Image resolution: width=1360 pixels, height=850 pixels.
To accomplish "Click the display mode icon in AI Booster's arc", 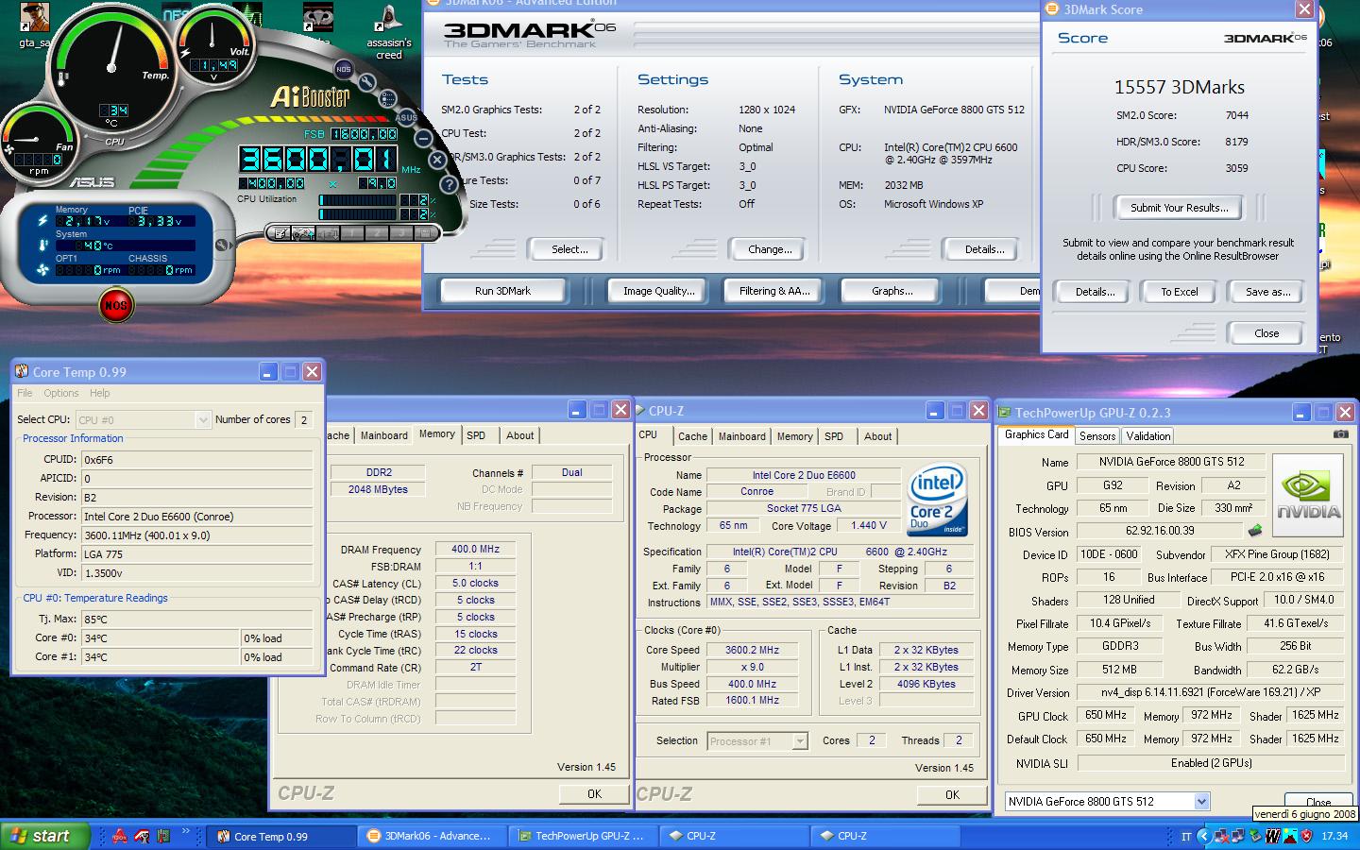I will 387,98.
